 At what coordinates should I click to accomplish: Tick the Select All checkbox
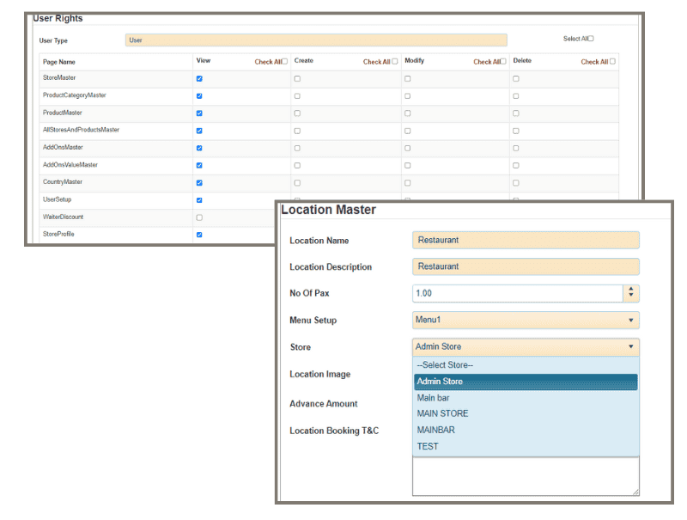(591, 39)
